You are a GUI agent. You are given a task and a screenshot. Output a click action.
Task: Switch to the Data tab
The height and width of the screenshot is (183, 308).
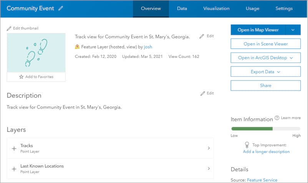(182, 8)
